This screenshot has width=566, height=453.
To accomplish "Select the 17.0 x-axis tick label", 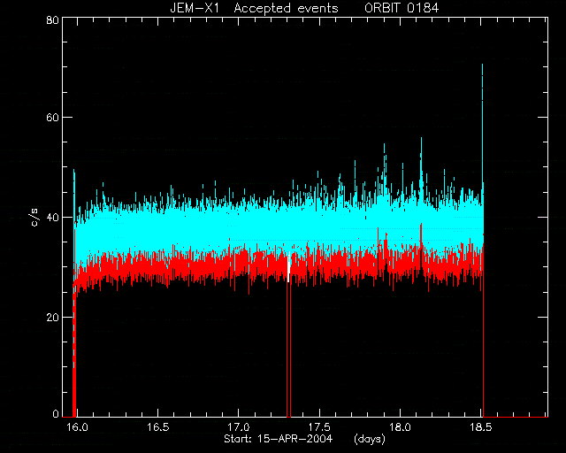I will coord(239,427).
